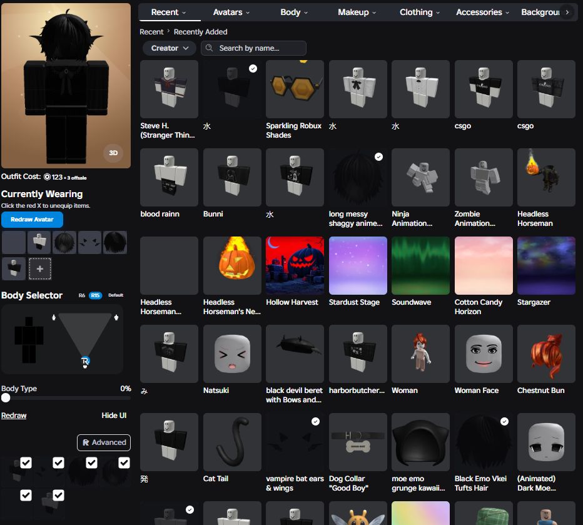
Task: Select the harborbutcher clothing item
Action: point(358,354)
